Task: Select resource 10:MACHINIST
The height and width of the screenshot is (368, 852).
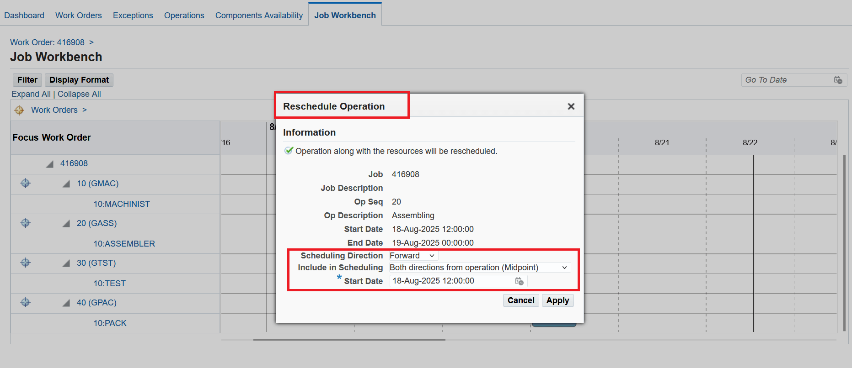Action: pyautogui.click(x=122, y=204)
